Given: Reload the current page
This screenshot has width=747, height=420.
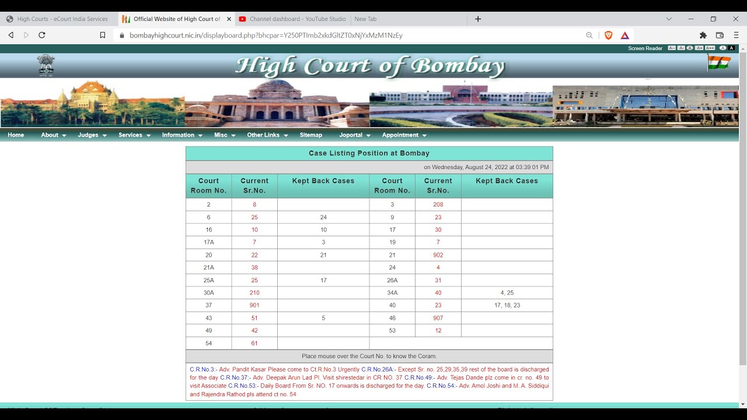Looking at the screenshot, I should tap(42, 35).
